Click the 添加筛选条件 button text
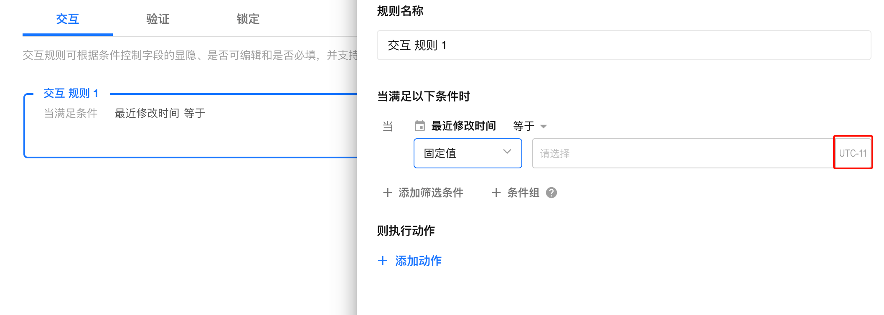The width and height of the screenshot is (884, 315). 431,193
